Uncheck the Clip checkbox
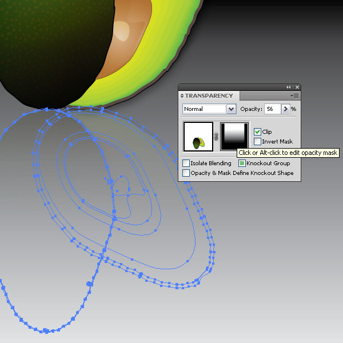343x343 pixels. point(257,131)
